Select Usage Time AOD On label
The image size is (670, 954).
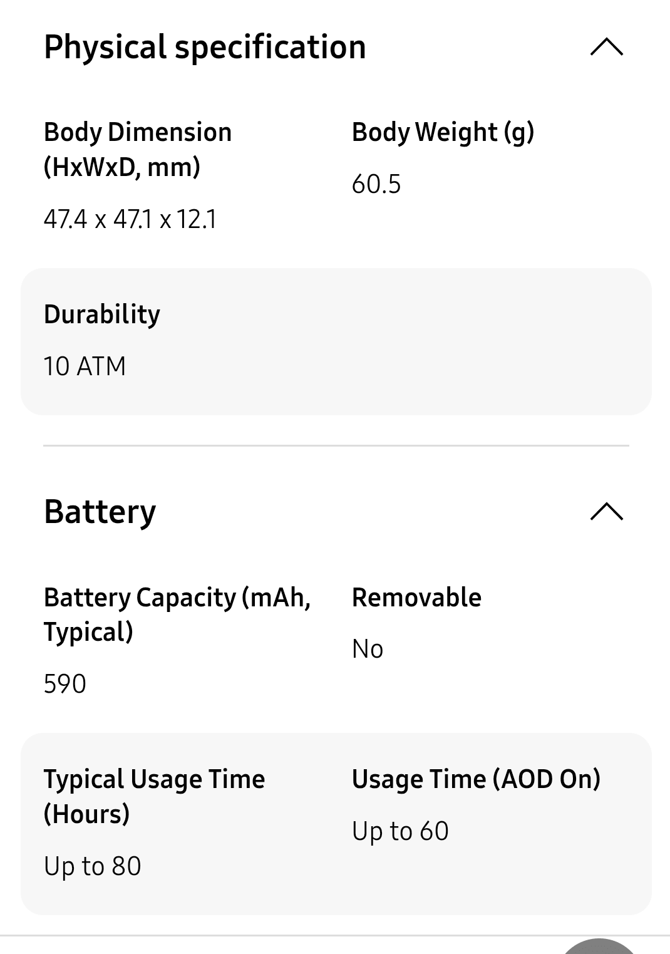tap(476, 779)
